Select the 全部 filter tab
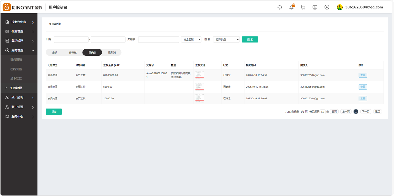Screen dimensions: 394x196 55,52
